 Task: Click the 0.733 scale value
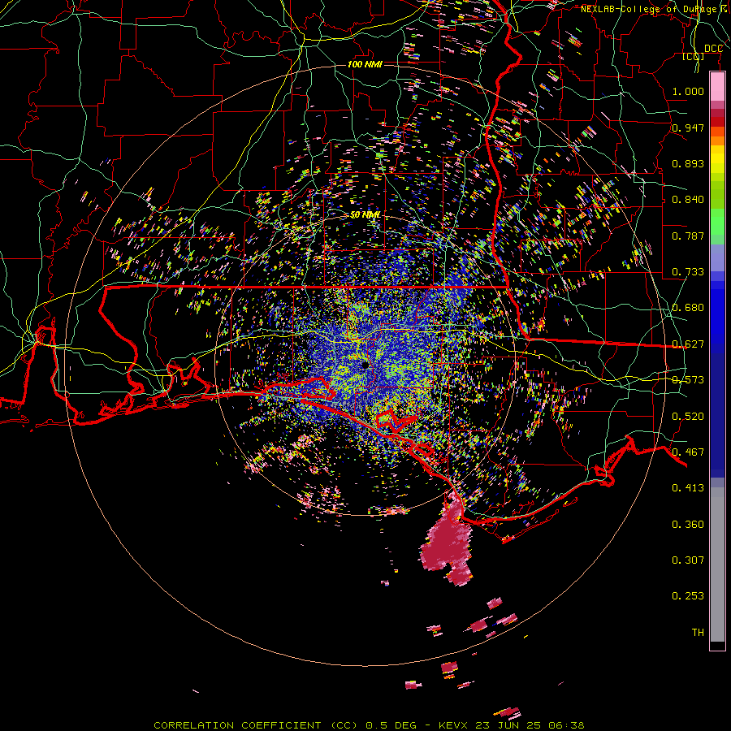pyautogui.click(x=688, y=272)
